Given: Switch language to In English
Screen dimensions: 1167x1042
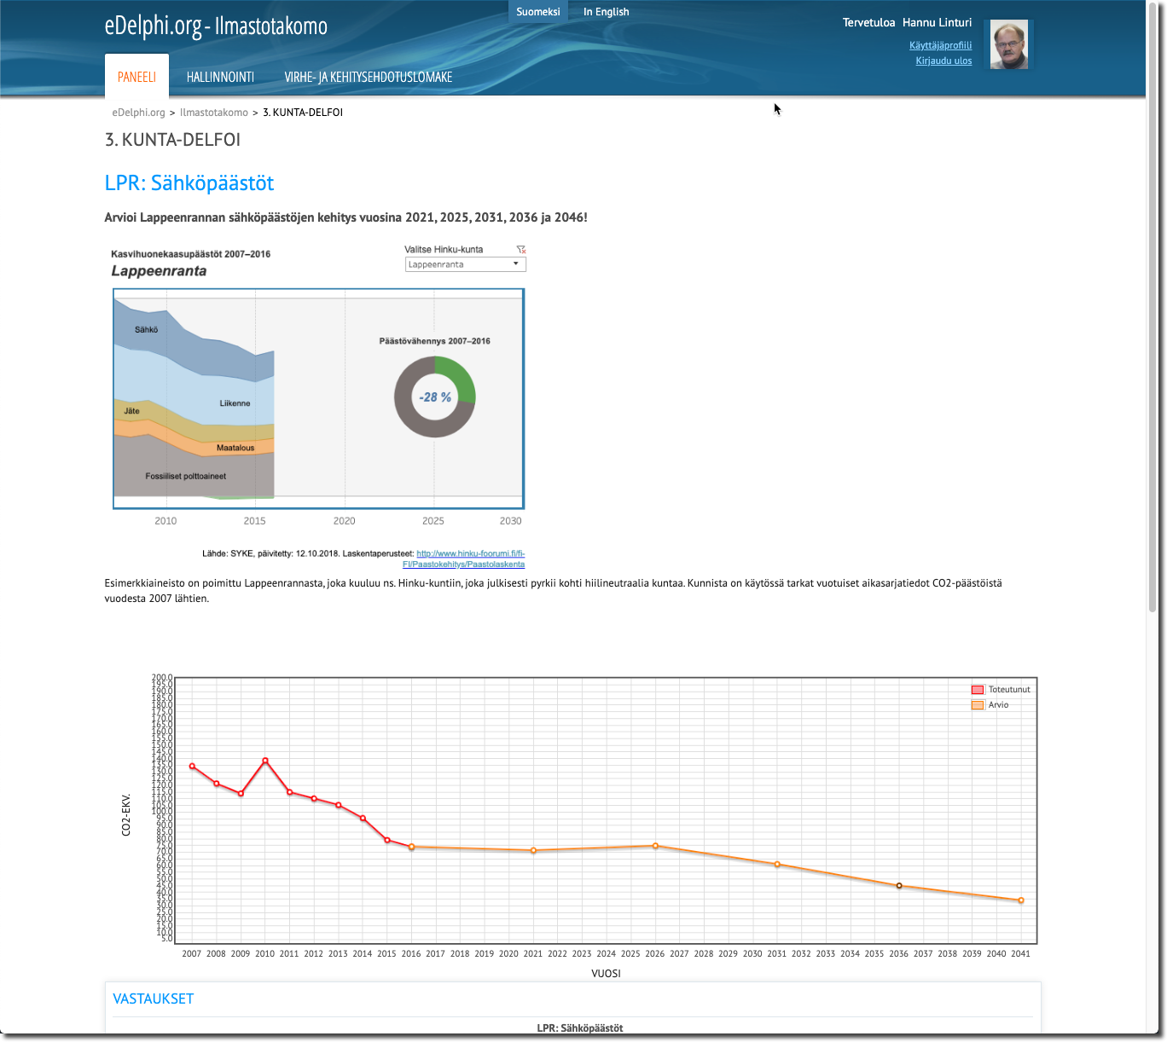Looking at the screenshot, I should (x=606, y=12).
